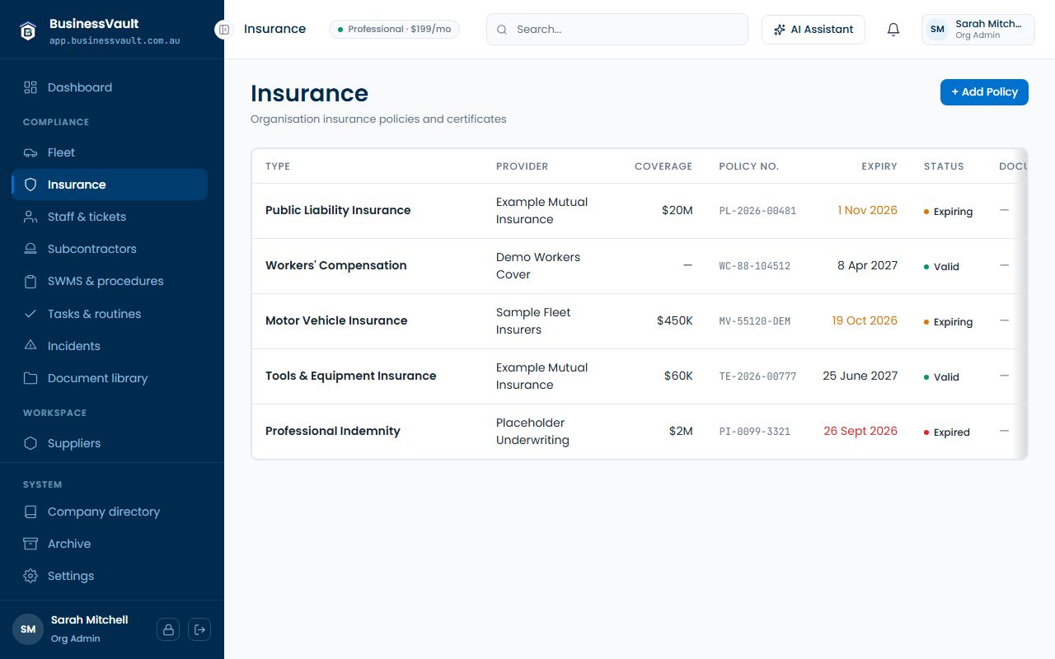Open notifications via the bell icon
This screenshot has width=1055, height=659.
coord(893,30)
